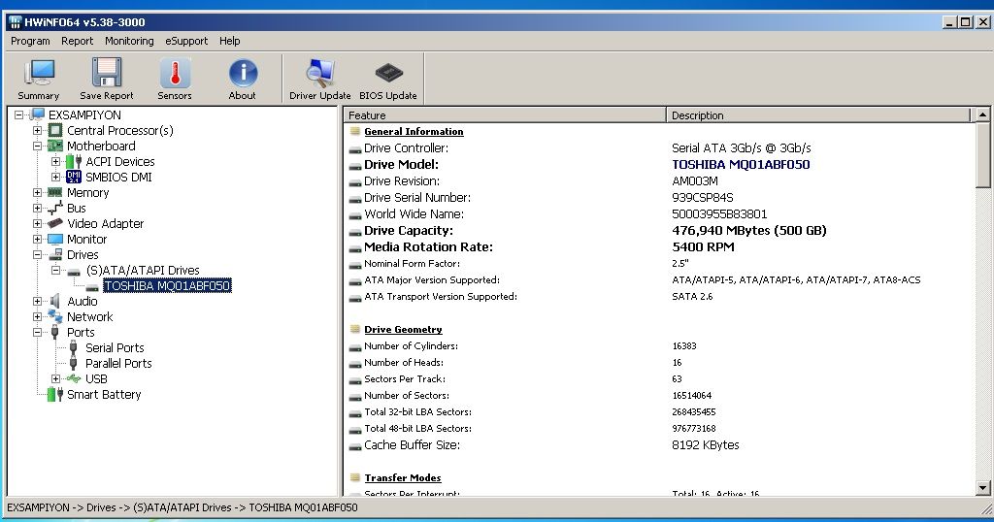This screenshot has width=994, height=522.
Task: Click the SMBIOS DMI icon
Action: (74, 177)
